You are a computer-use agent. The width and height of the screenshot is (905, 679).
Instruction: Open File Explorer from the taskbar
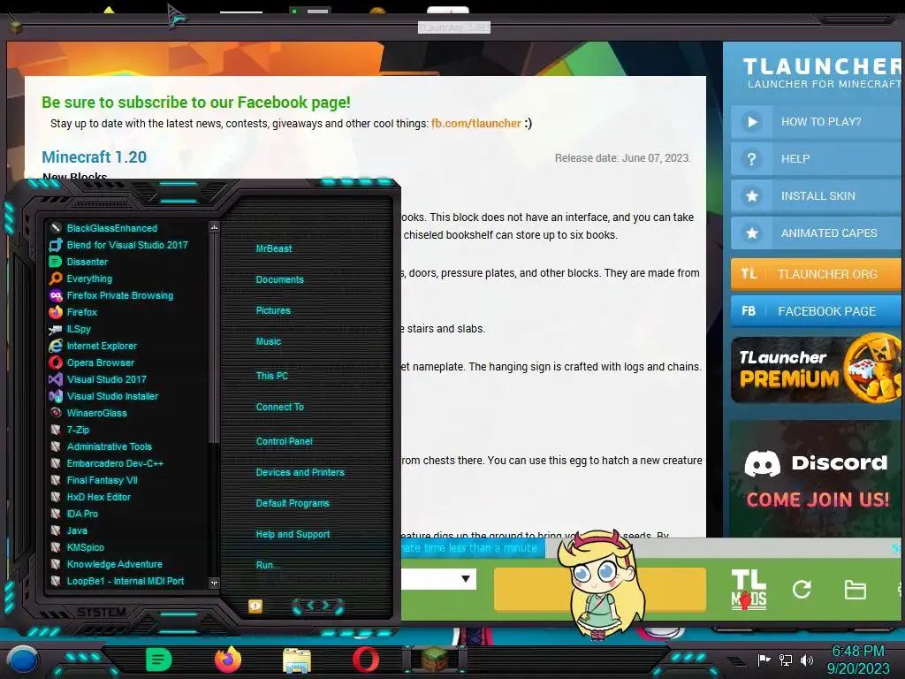(x=297, y=660)
